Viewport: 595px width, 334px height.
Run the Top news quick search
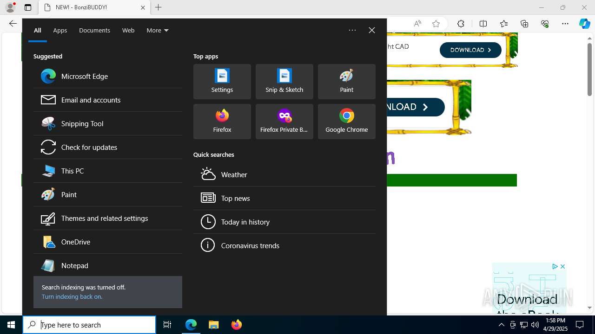[x=284, y=198]
